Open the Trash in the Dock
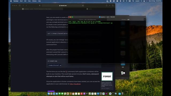Image resolution: width=171 pixels, height=96 pixels. tap(122, 94)
